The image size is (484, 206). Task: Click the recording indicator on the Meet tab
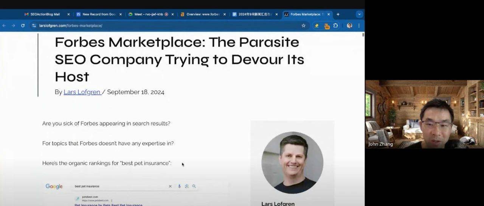[166, 14]
